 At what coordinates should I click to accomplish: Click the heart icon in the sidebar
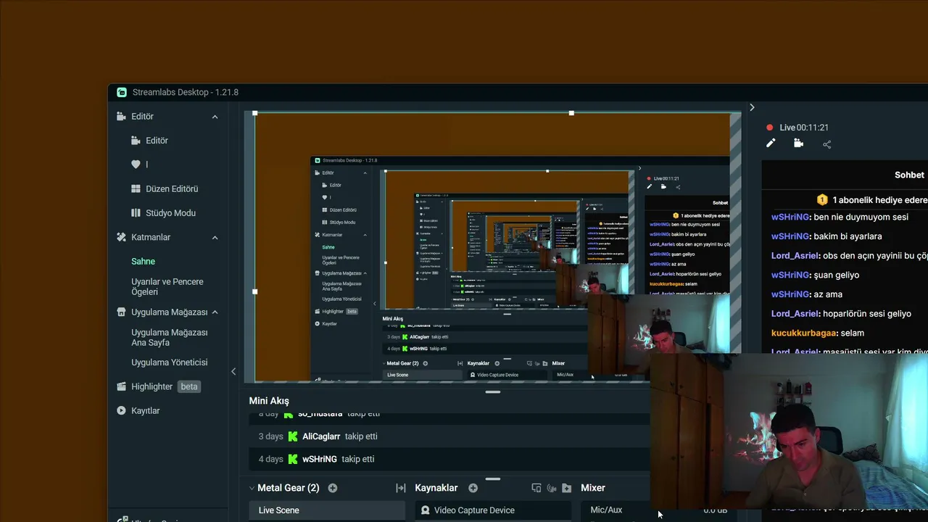tap(136, 165)
